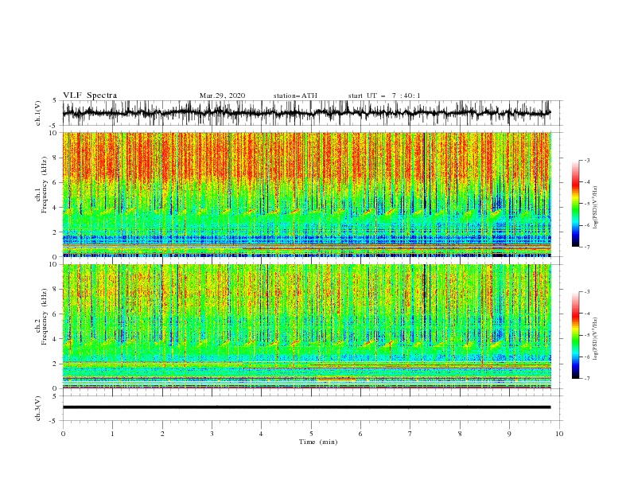
Task: Click the upper PSD color bar
Action: click(x=575, y=204)
